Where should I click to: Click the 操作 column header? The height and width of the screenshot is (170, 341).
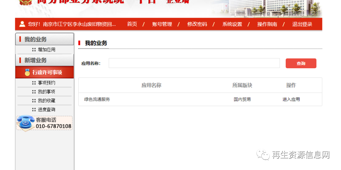291,85
